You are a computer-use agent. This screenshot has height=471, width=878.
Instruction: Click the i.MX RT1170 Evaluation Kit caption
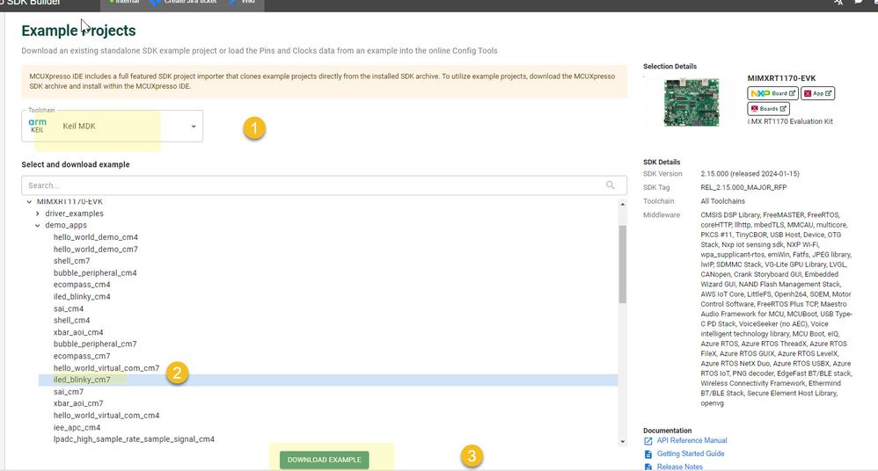[790, 121]
